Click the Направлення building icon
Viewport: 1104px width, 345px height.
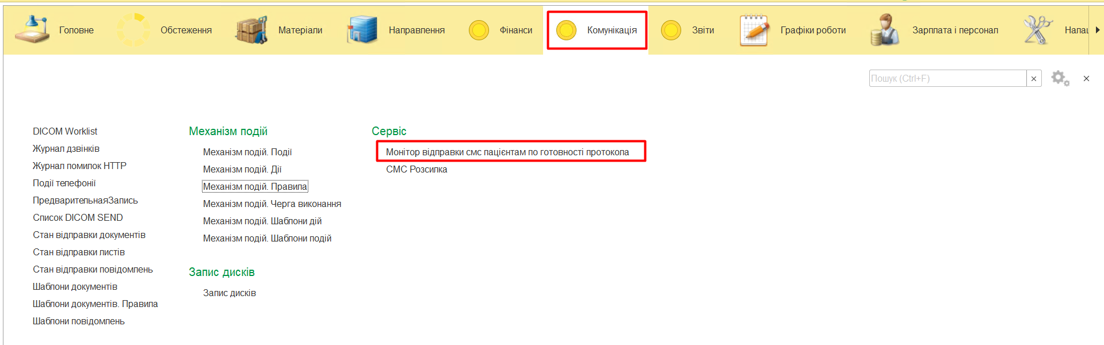[362, 30]
